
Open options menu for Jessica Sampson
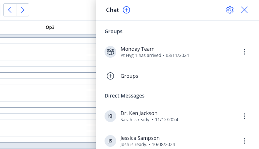point(244,141)
